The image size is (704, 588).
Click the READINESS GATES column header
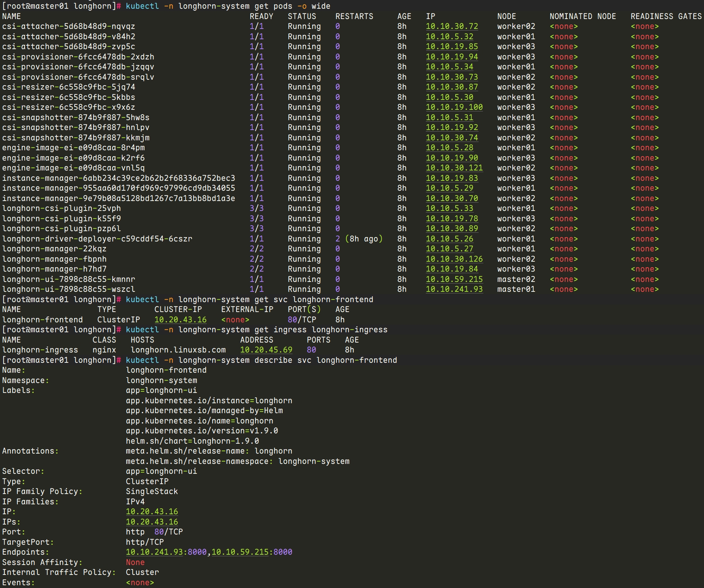point(666,16)
